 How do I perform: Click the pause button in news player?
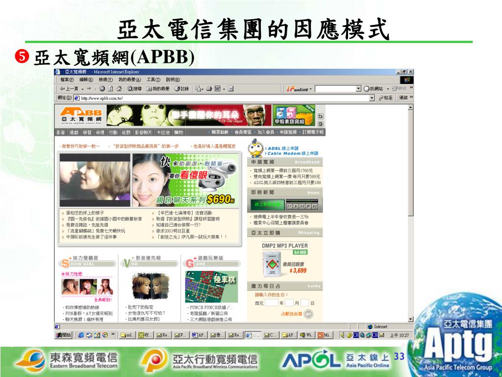(302, 207)
